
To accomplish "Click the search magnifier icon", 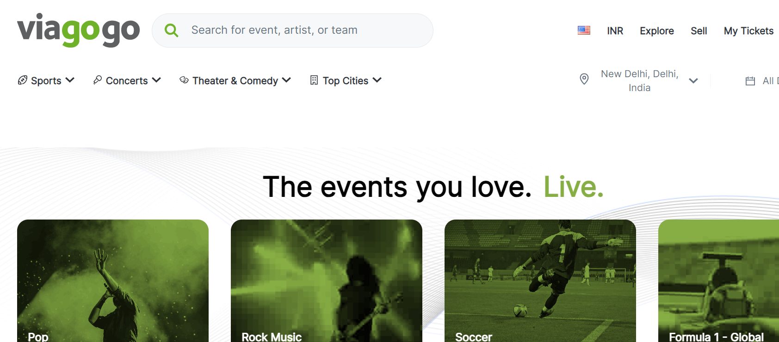I will [x=171, y=30].
